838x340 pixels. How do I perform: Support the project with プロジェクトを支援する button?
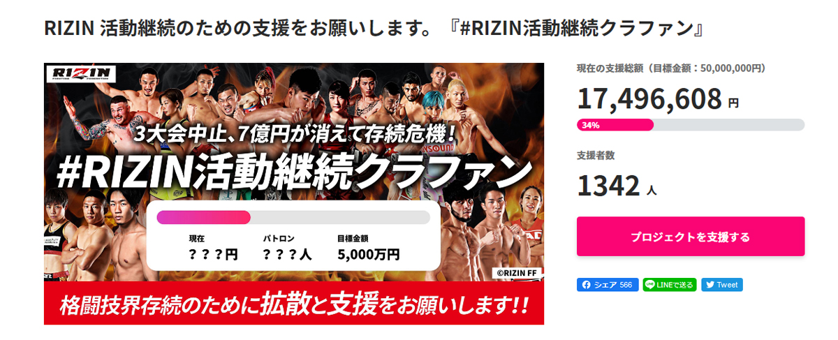pos(691,237)
